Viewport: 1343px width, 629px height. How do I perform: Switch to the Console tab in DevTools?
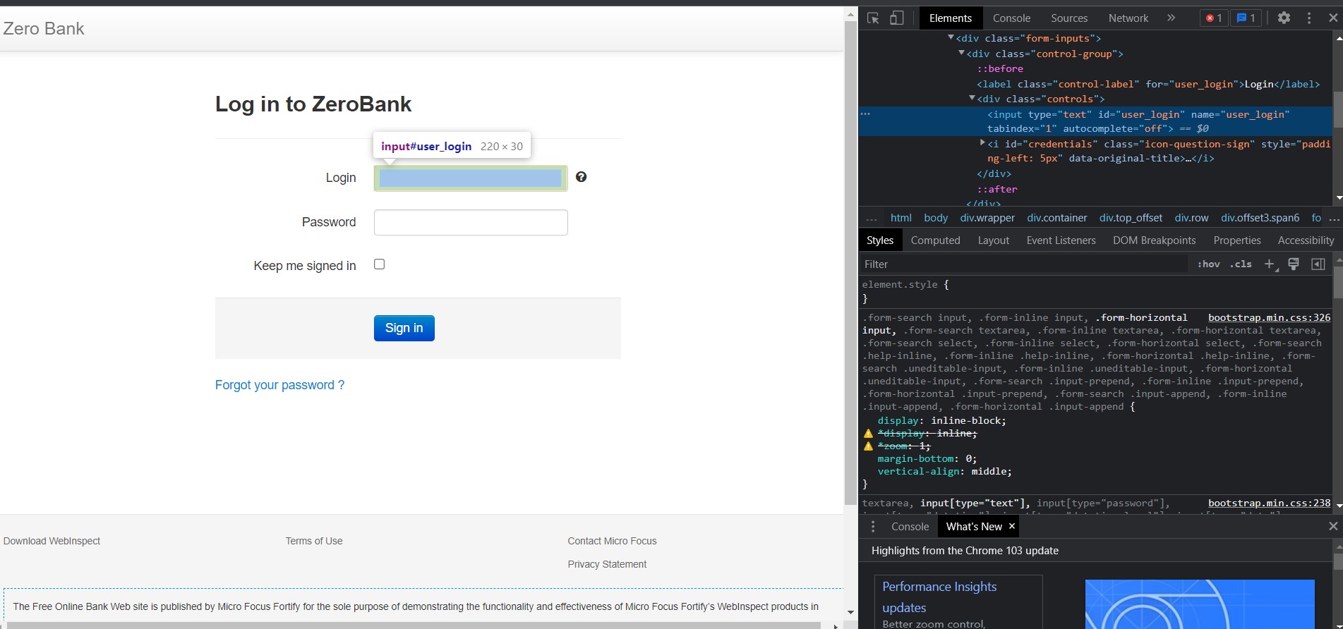pyautogui.click(x=1011, y=18)
